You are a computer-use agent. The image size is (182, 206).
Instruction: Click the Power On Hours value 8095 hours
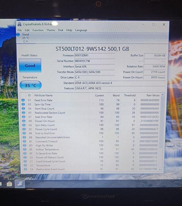click(x=154, y=78)
